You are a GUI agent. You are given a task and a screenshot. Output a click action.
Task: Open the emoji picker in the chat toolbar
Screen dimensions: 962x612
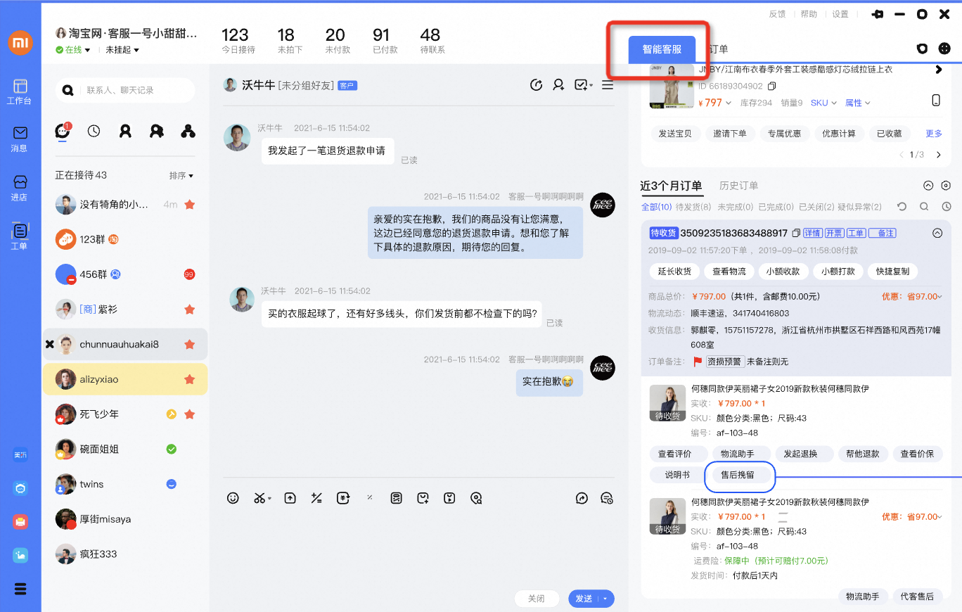coord(233,498)
